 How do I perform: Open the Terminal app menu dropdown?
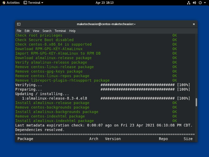coord(33,3)
